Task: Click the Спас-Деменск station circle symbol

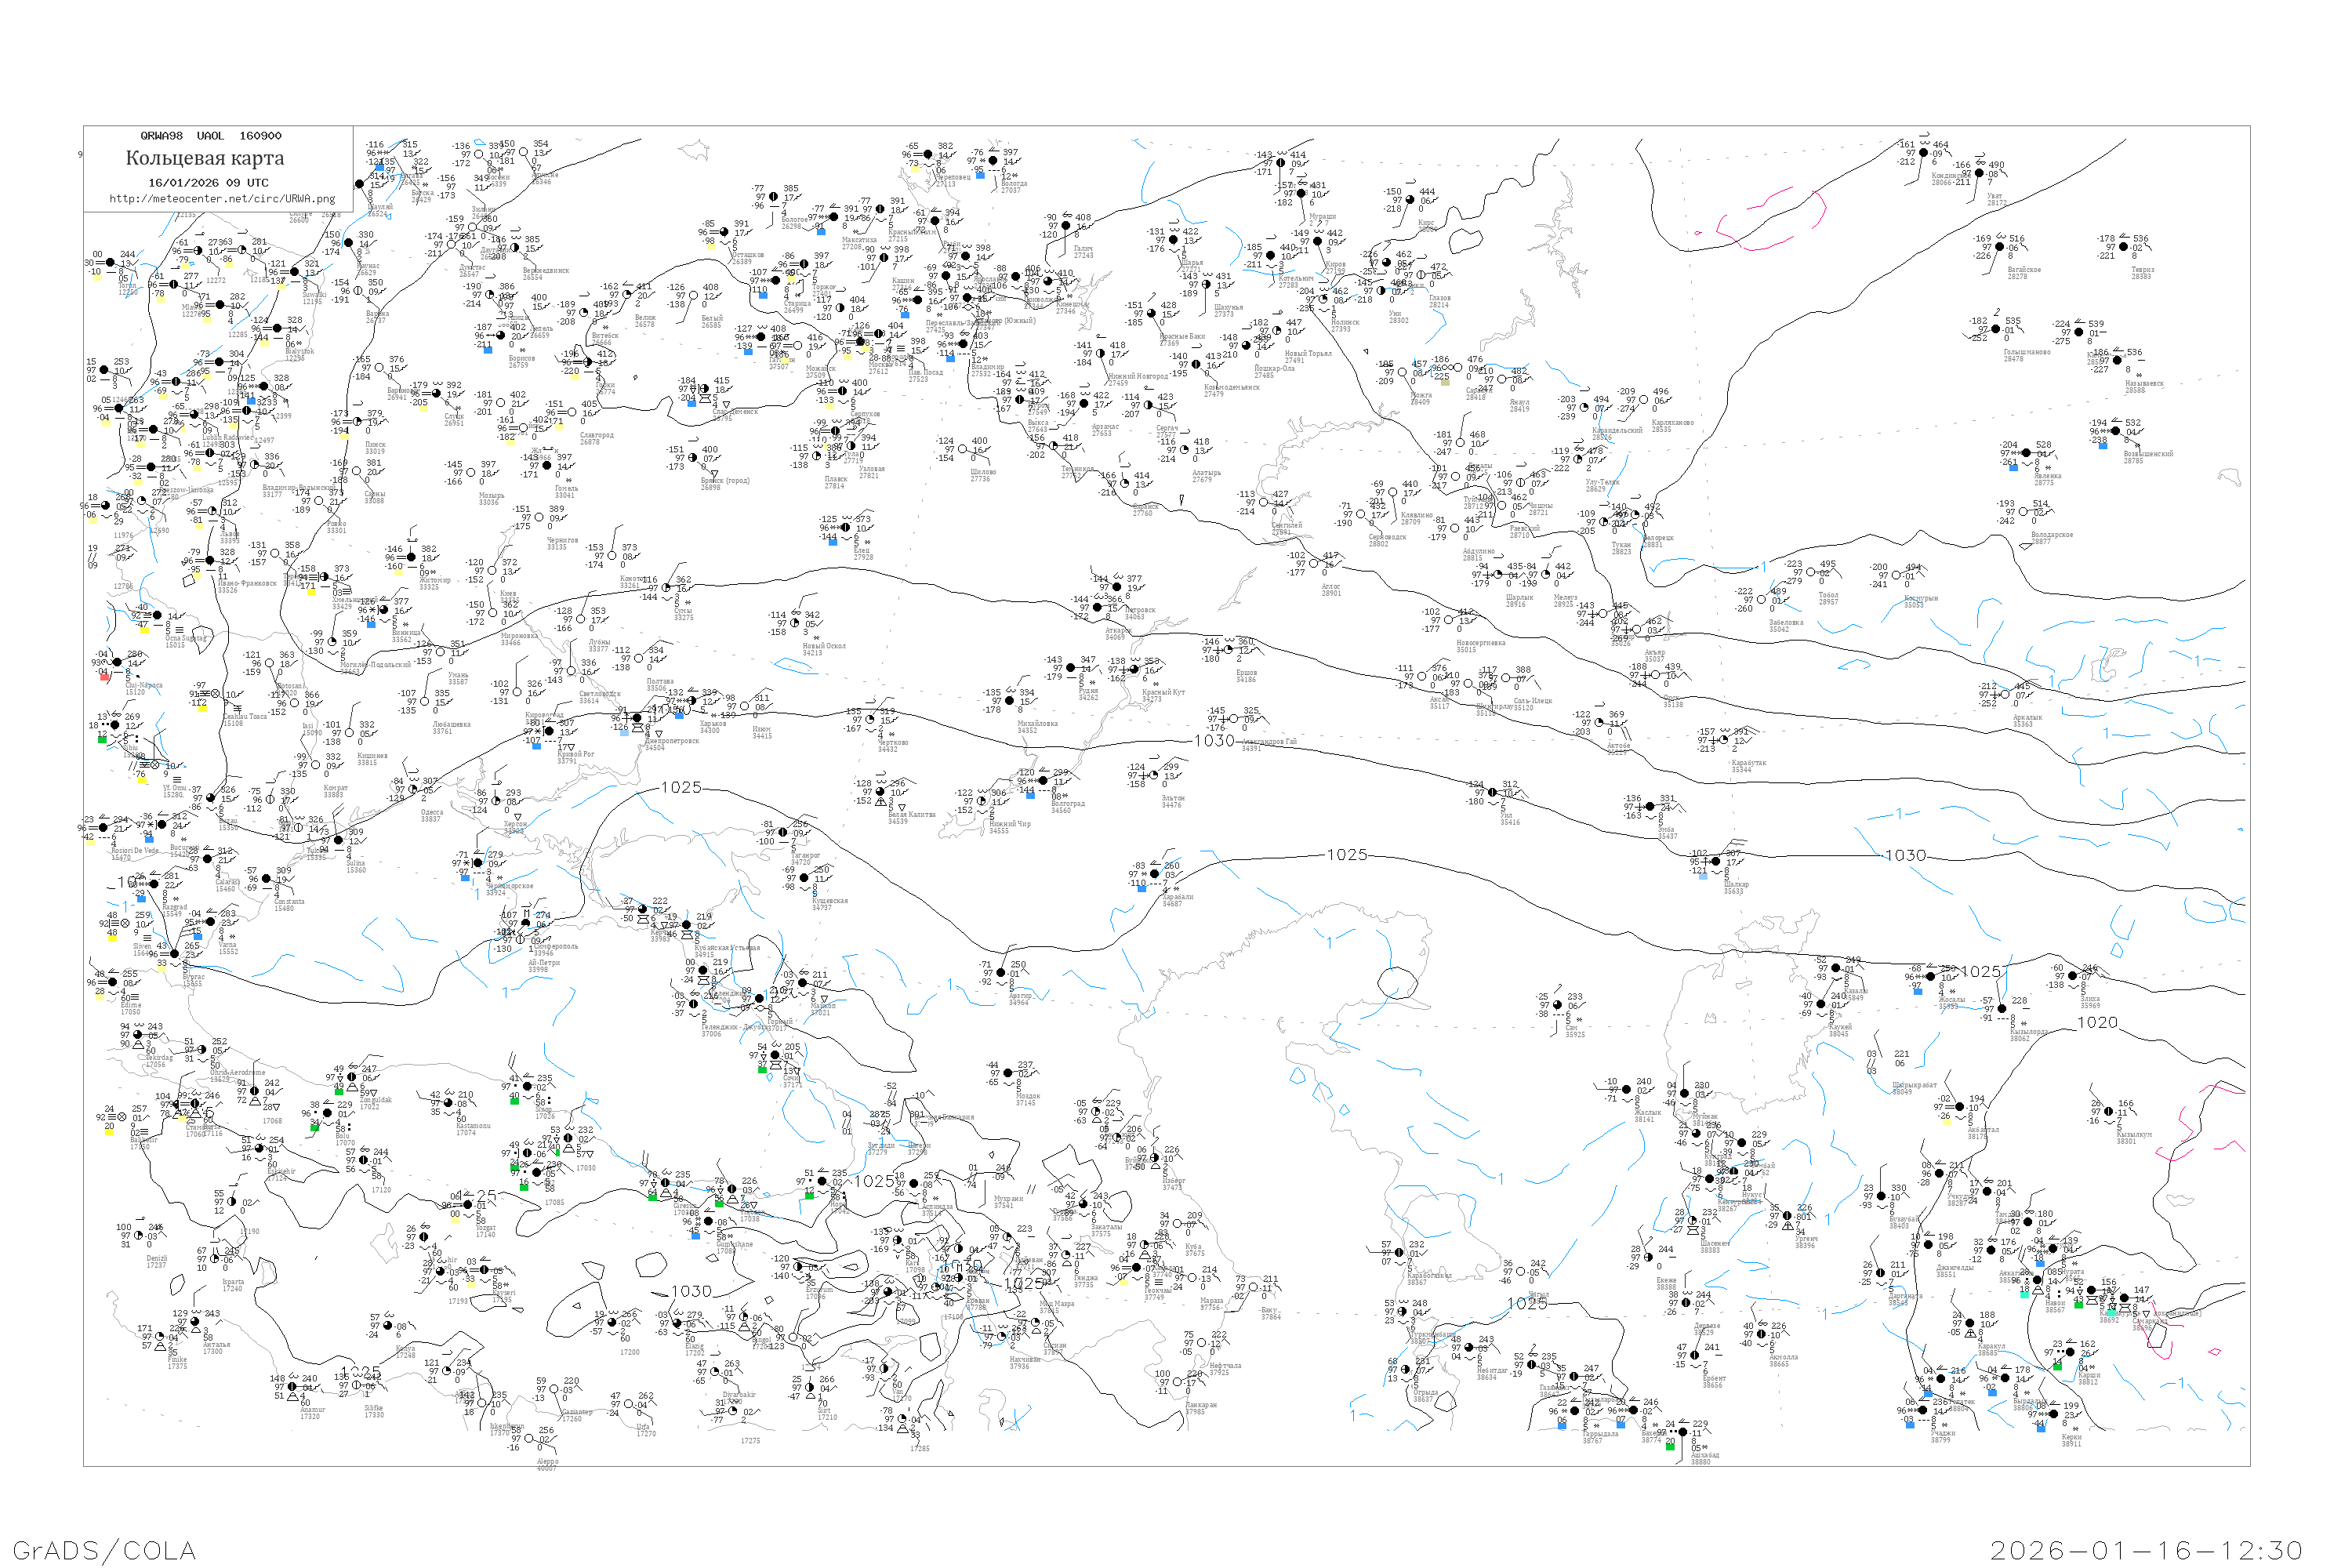Action: (705, 389)
